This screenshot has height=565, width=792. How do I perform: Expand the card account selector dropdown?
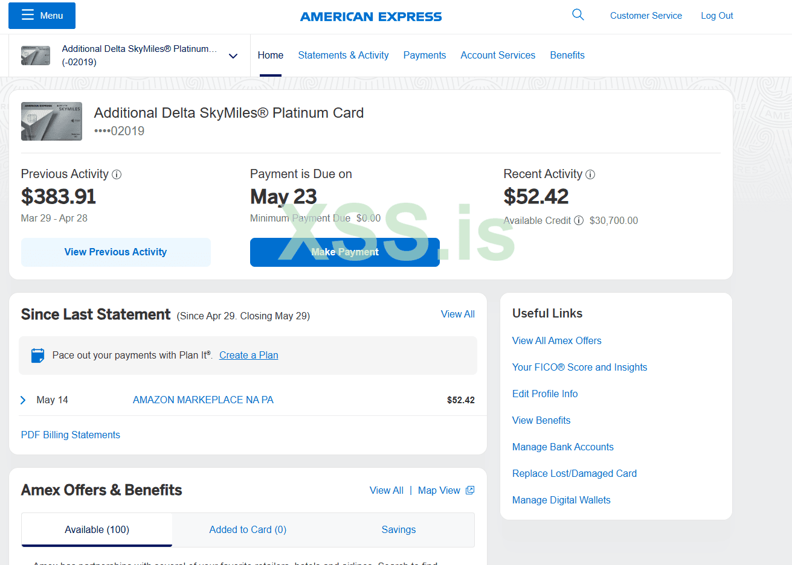coord(233,56)
